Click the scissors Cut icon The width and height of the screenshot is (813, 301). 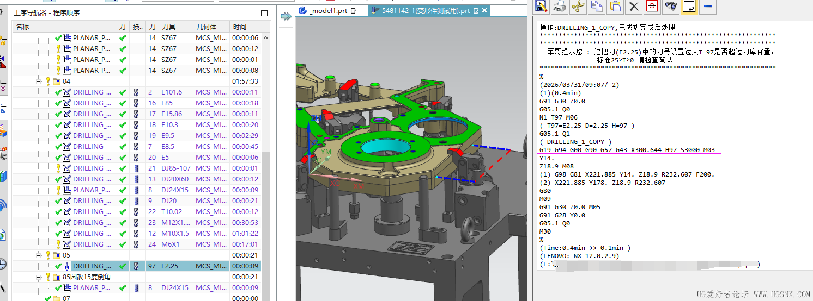(578, 6)
